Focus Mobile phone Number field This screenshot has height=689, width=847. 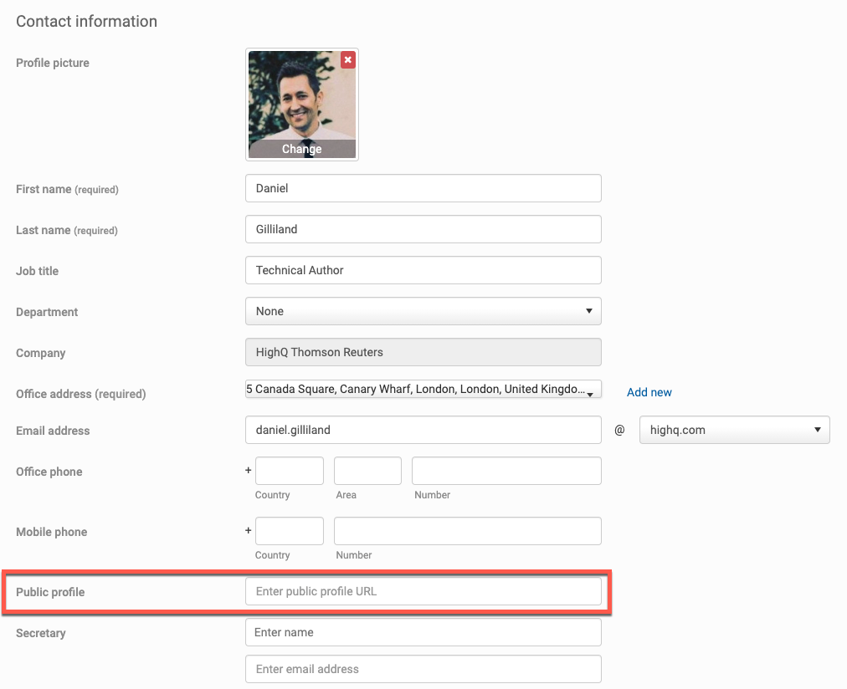[468, 532]
